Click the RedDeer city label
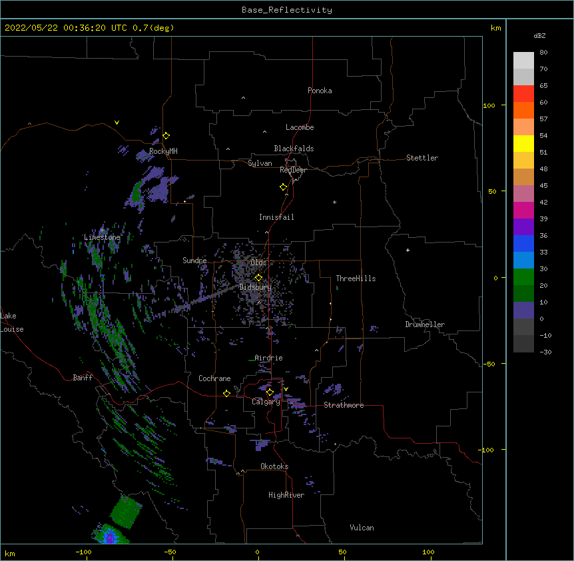Screen dimensions: 574x561 click(293, 170)
